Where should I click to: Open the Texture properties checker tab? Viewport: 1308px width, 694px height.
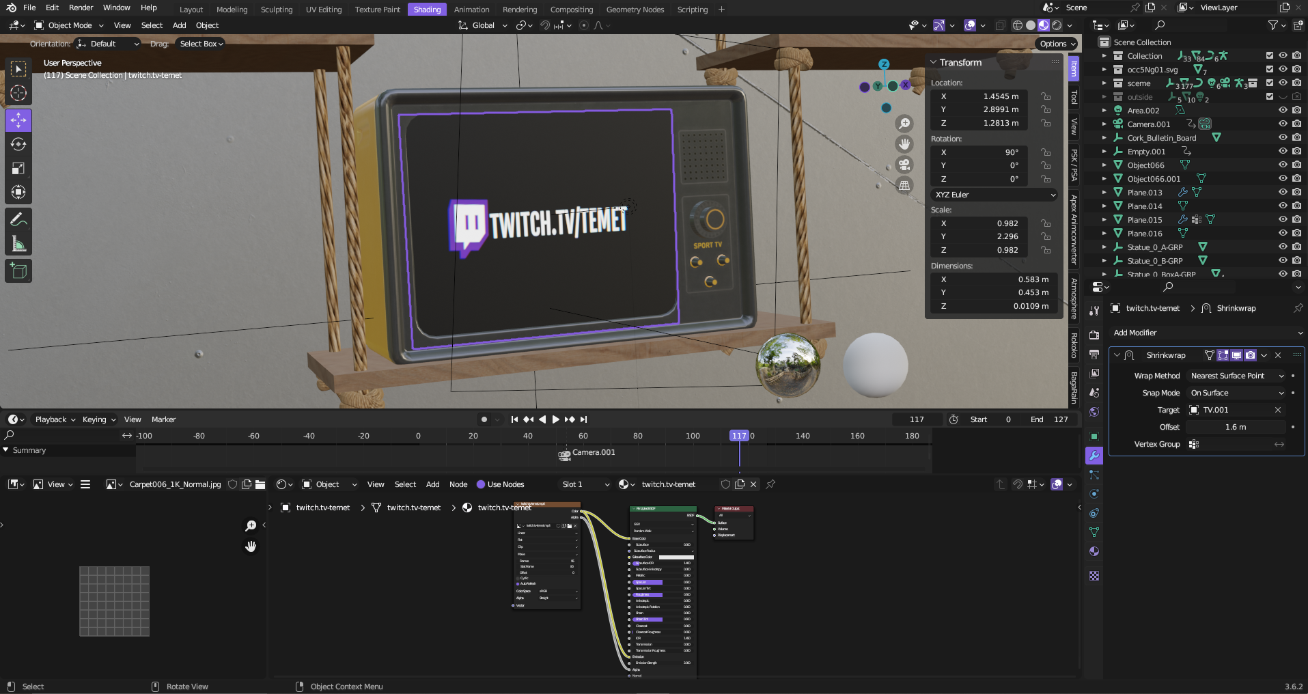(1094, 576)
